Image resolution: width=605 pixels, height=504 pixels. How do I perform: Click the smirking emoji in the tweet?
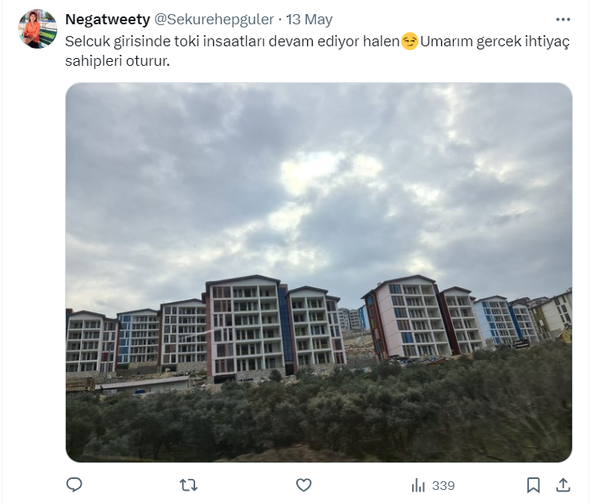pyautogui.click(x=409, y=42)
